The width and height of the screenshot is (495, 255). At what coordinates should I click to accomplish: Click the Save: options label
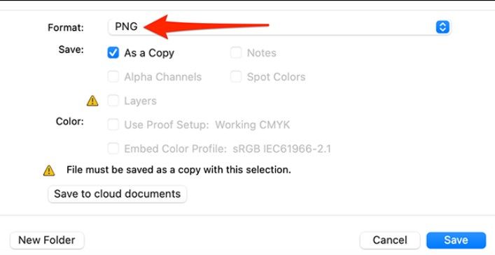[x=71, y=50]
